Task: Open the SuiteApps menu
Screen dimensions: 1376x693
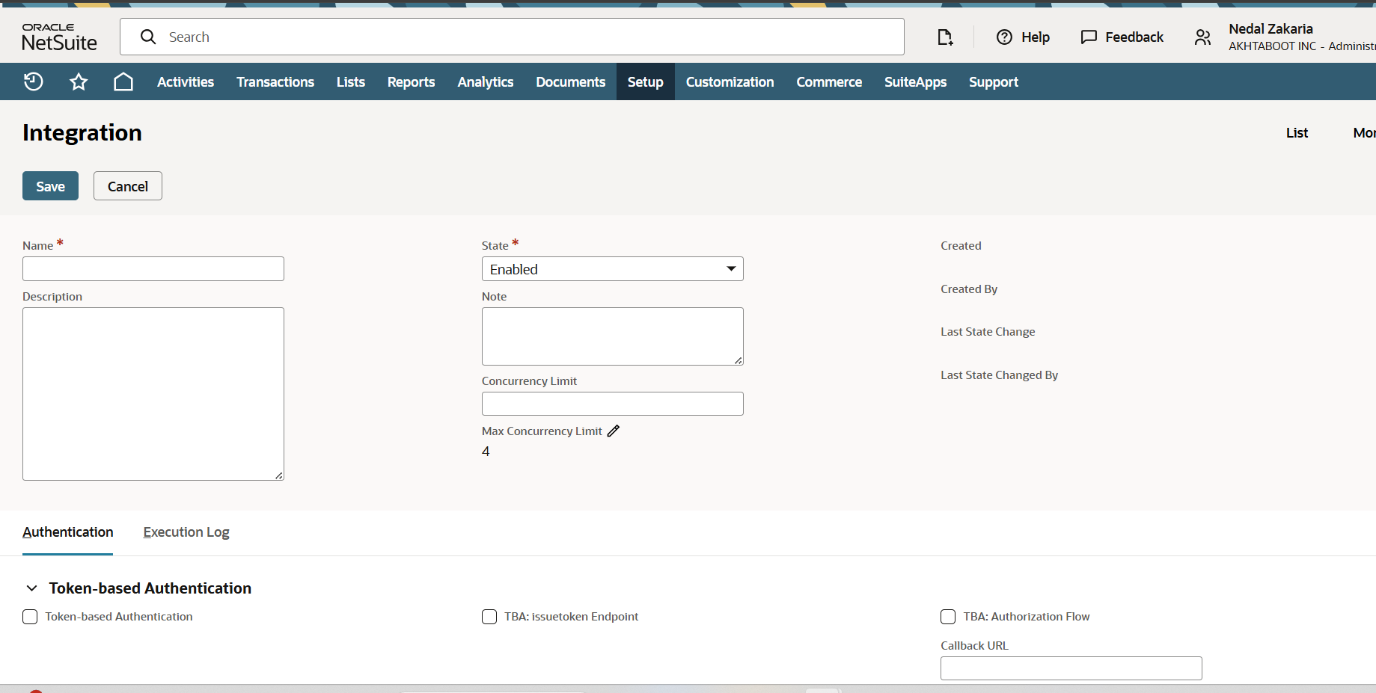Action: coord(916,81)
